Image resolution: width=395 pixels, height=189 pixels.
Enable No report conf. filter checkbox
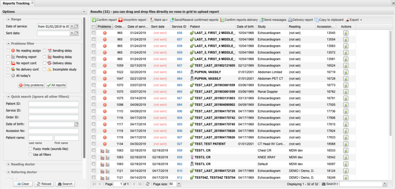(x=8, y=63)
